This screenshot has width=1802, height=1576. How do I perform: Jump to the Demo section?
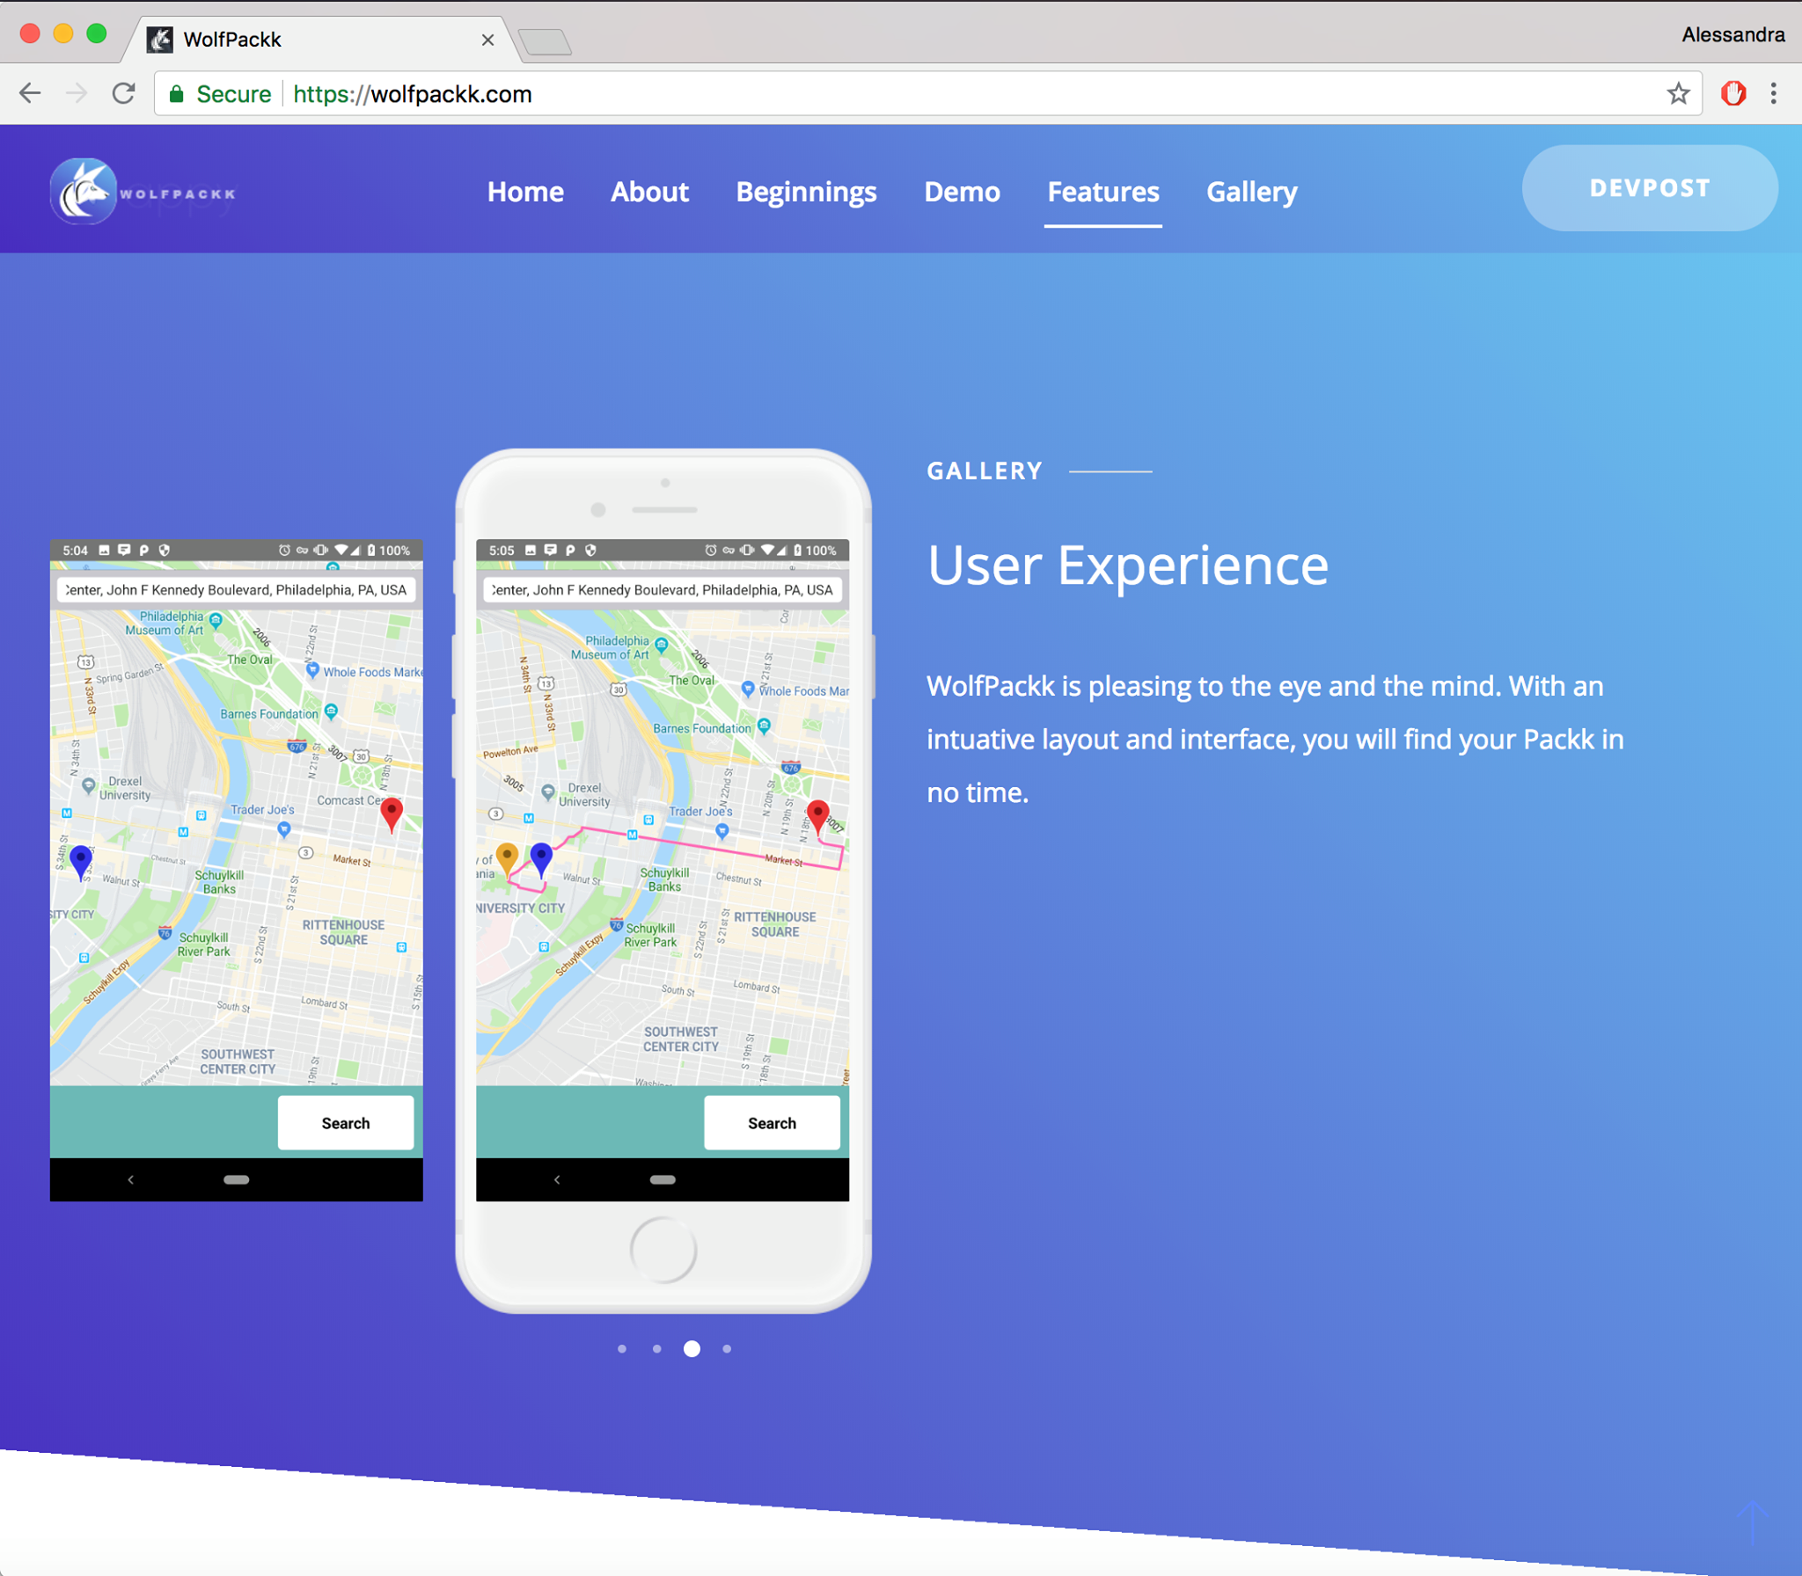click(x=962, y=192)
